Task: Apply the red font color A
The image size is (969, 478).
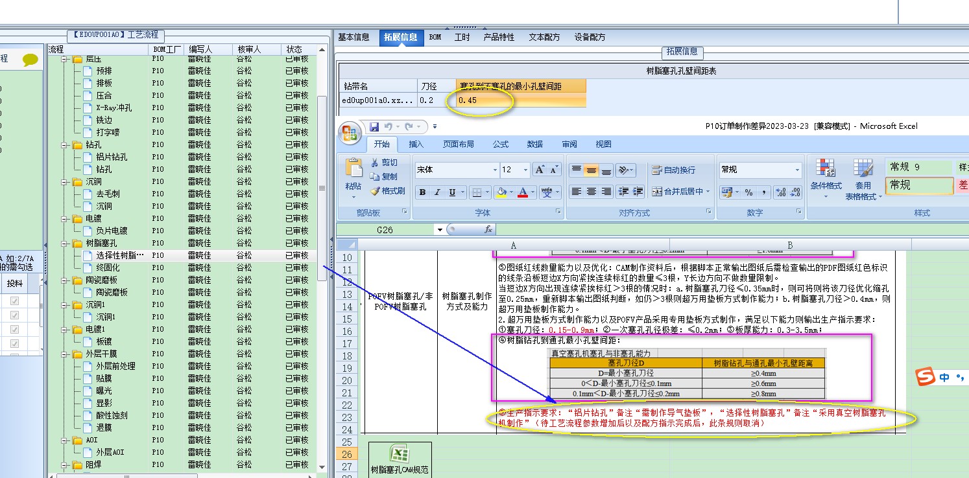Action: tap(523, 192)
